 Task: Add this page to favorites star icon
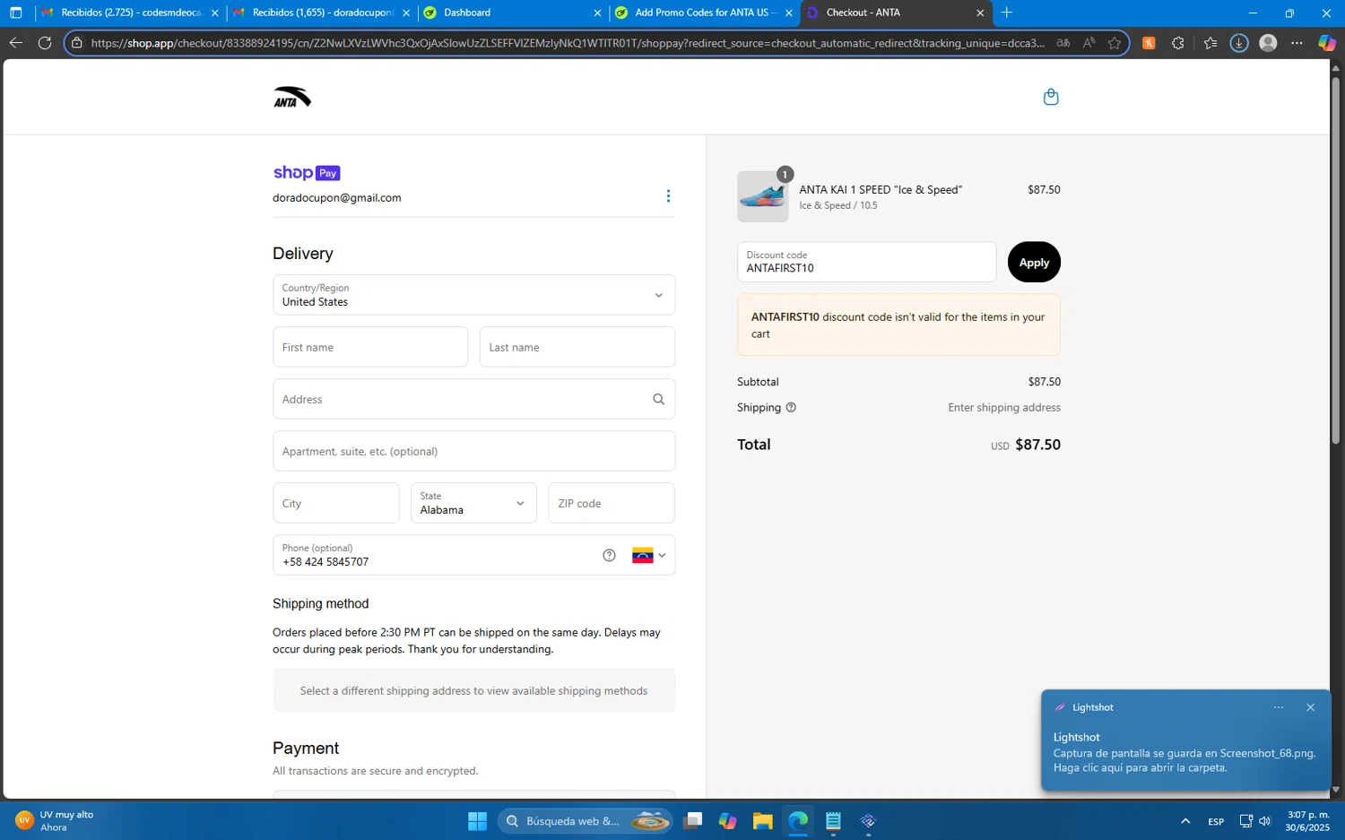(1114, 43)
